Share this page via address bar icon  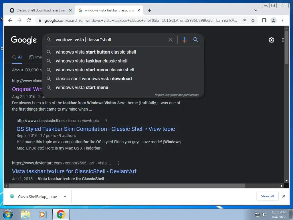[244, 20]
